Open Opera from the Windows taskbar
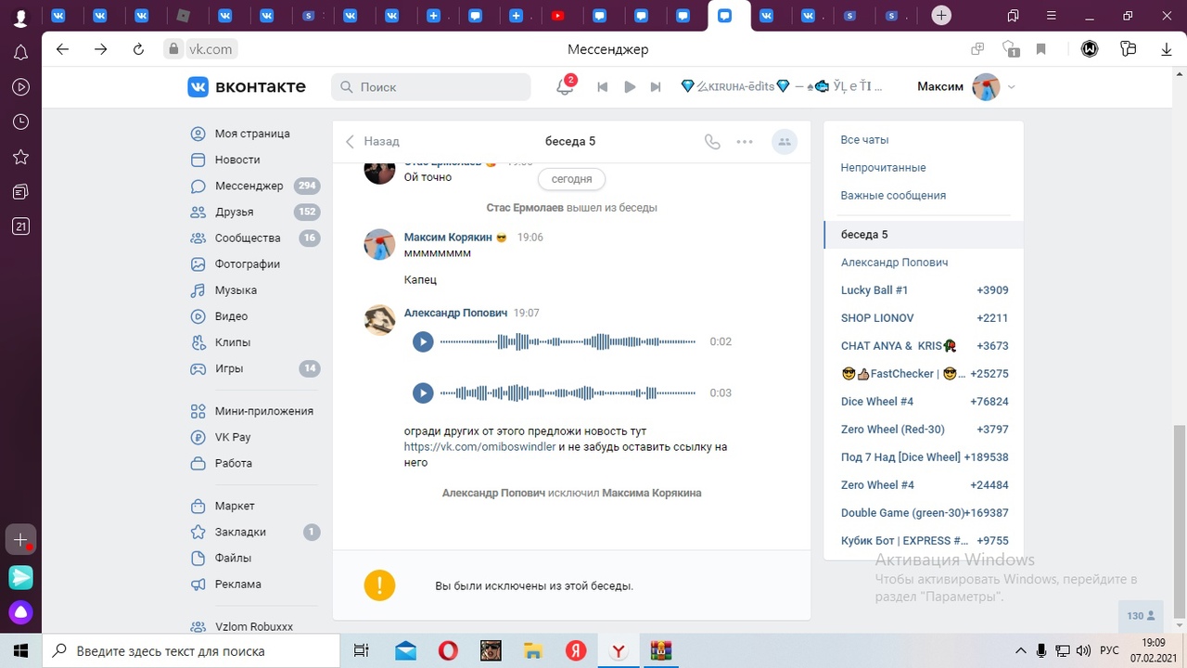The height and width of the screenshot is (668, 1187). 447,650
